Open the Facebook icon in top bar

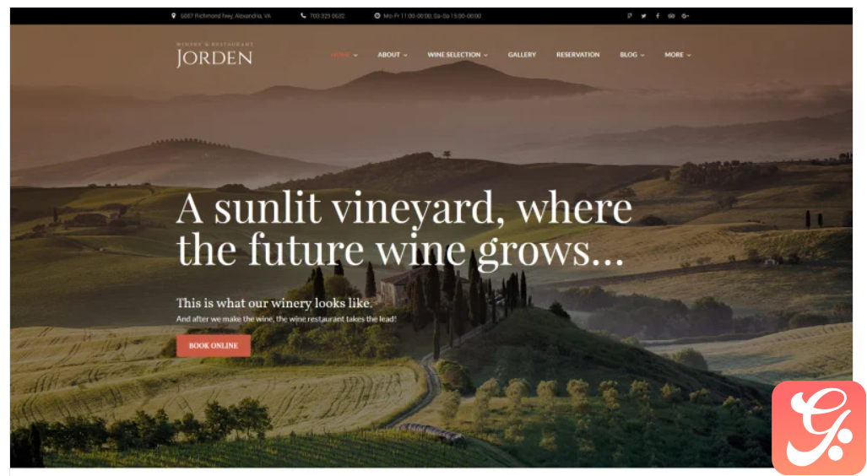coord(658,16)
